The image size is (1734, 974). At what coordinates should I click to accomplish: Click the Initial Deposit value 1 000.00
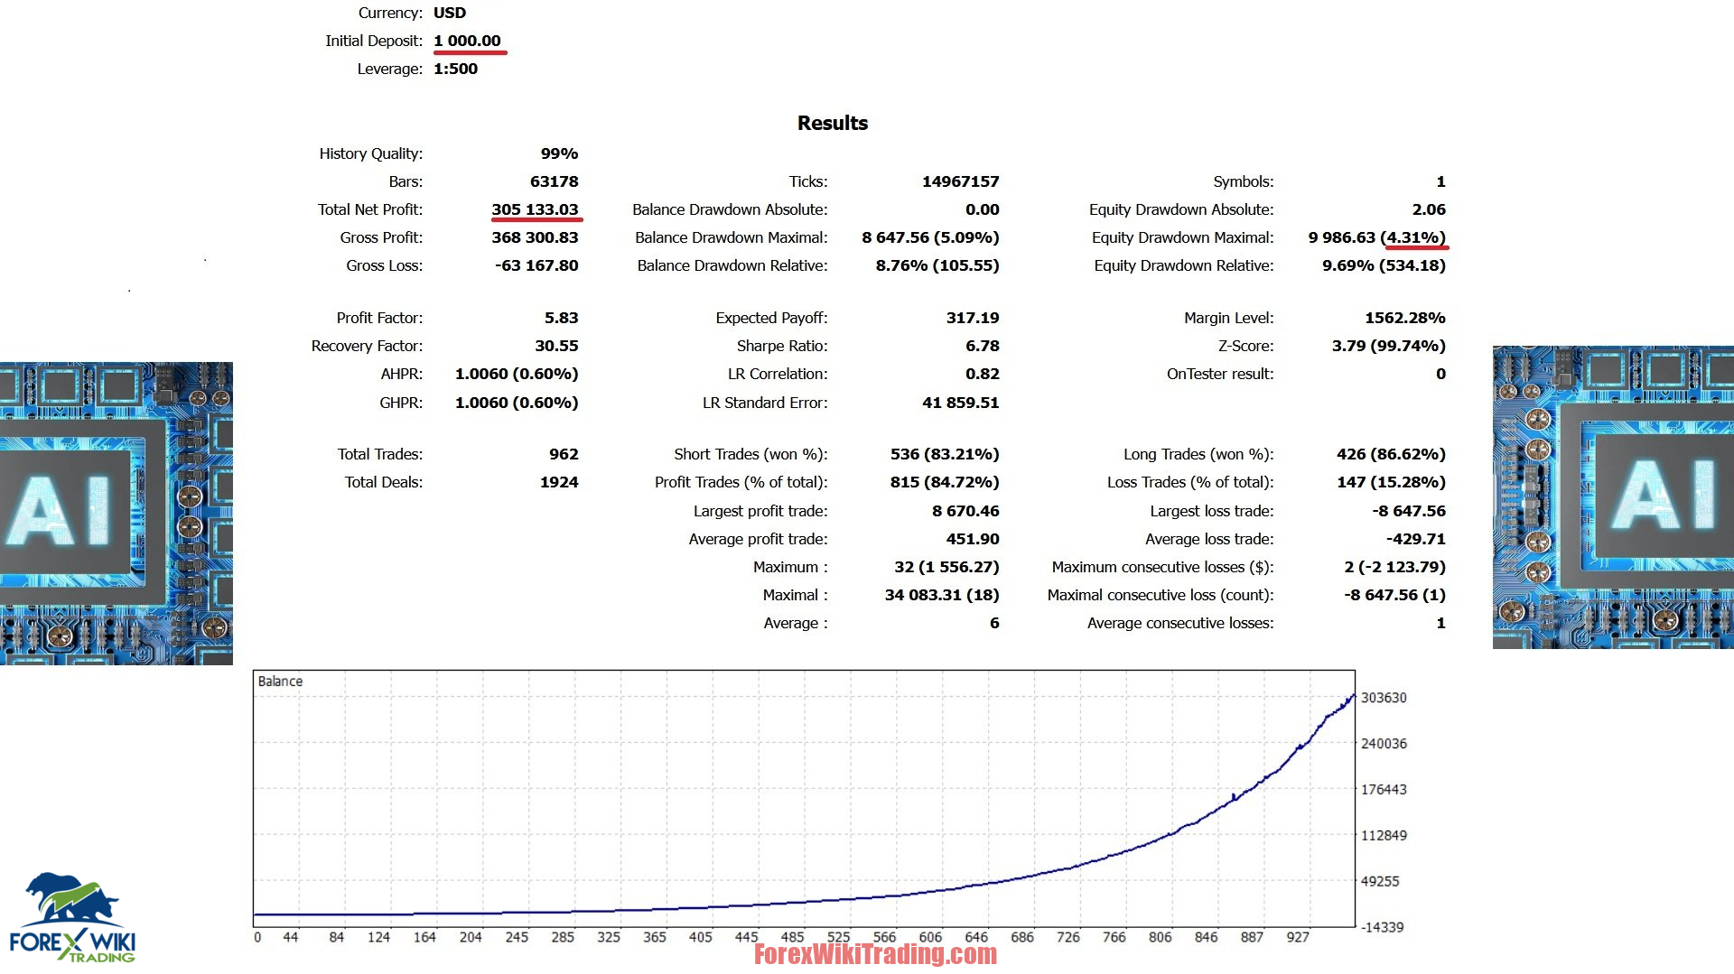pos(467,41)
